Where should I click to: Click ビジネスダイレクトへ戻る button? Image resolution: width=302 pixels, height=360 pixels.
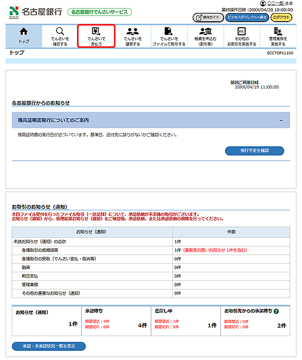tap(246, 17)
